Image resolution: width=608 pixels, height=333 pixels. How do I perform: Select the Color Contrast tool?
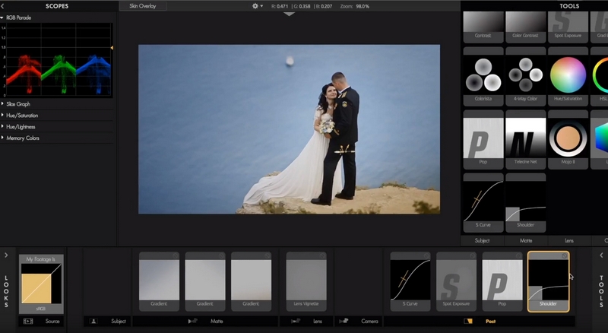pos(525,26)
